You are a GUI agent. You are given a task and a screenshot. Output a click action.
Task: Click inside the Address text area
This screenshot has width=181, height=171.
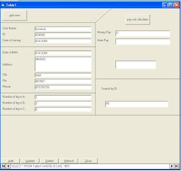[63, 64]
